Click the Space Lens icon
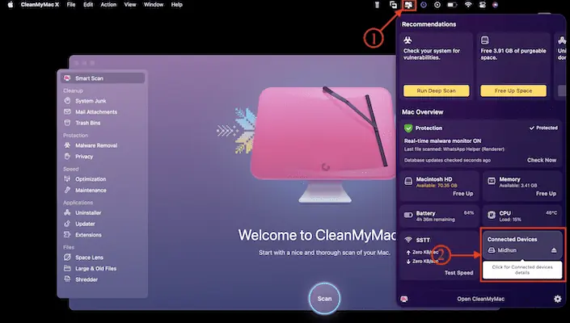570x323 pixels. click(67, 257)
